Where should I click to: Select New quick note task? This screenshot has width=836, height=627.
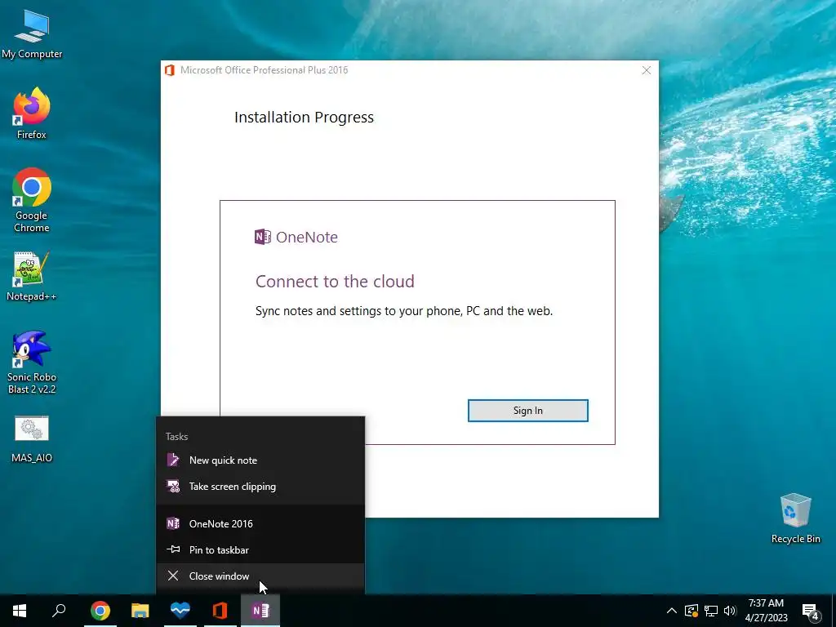260,460
